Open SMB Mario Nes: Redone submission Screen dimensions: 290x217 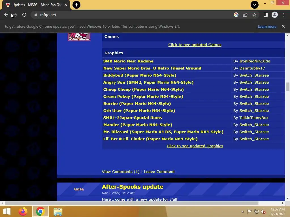coord(128,61)
